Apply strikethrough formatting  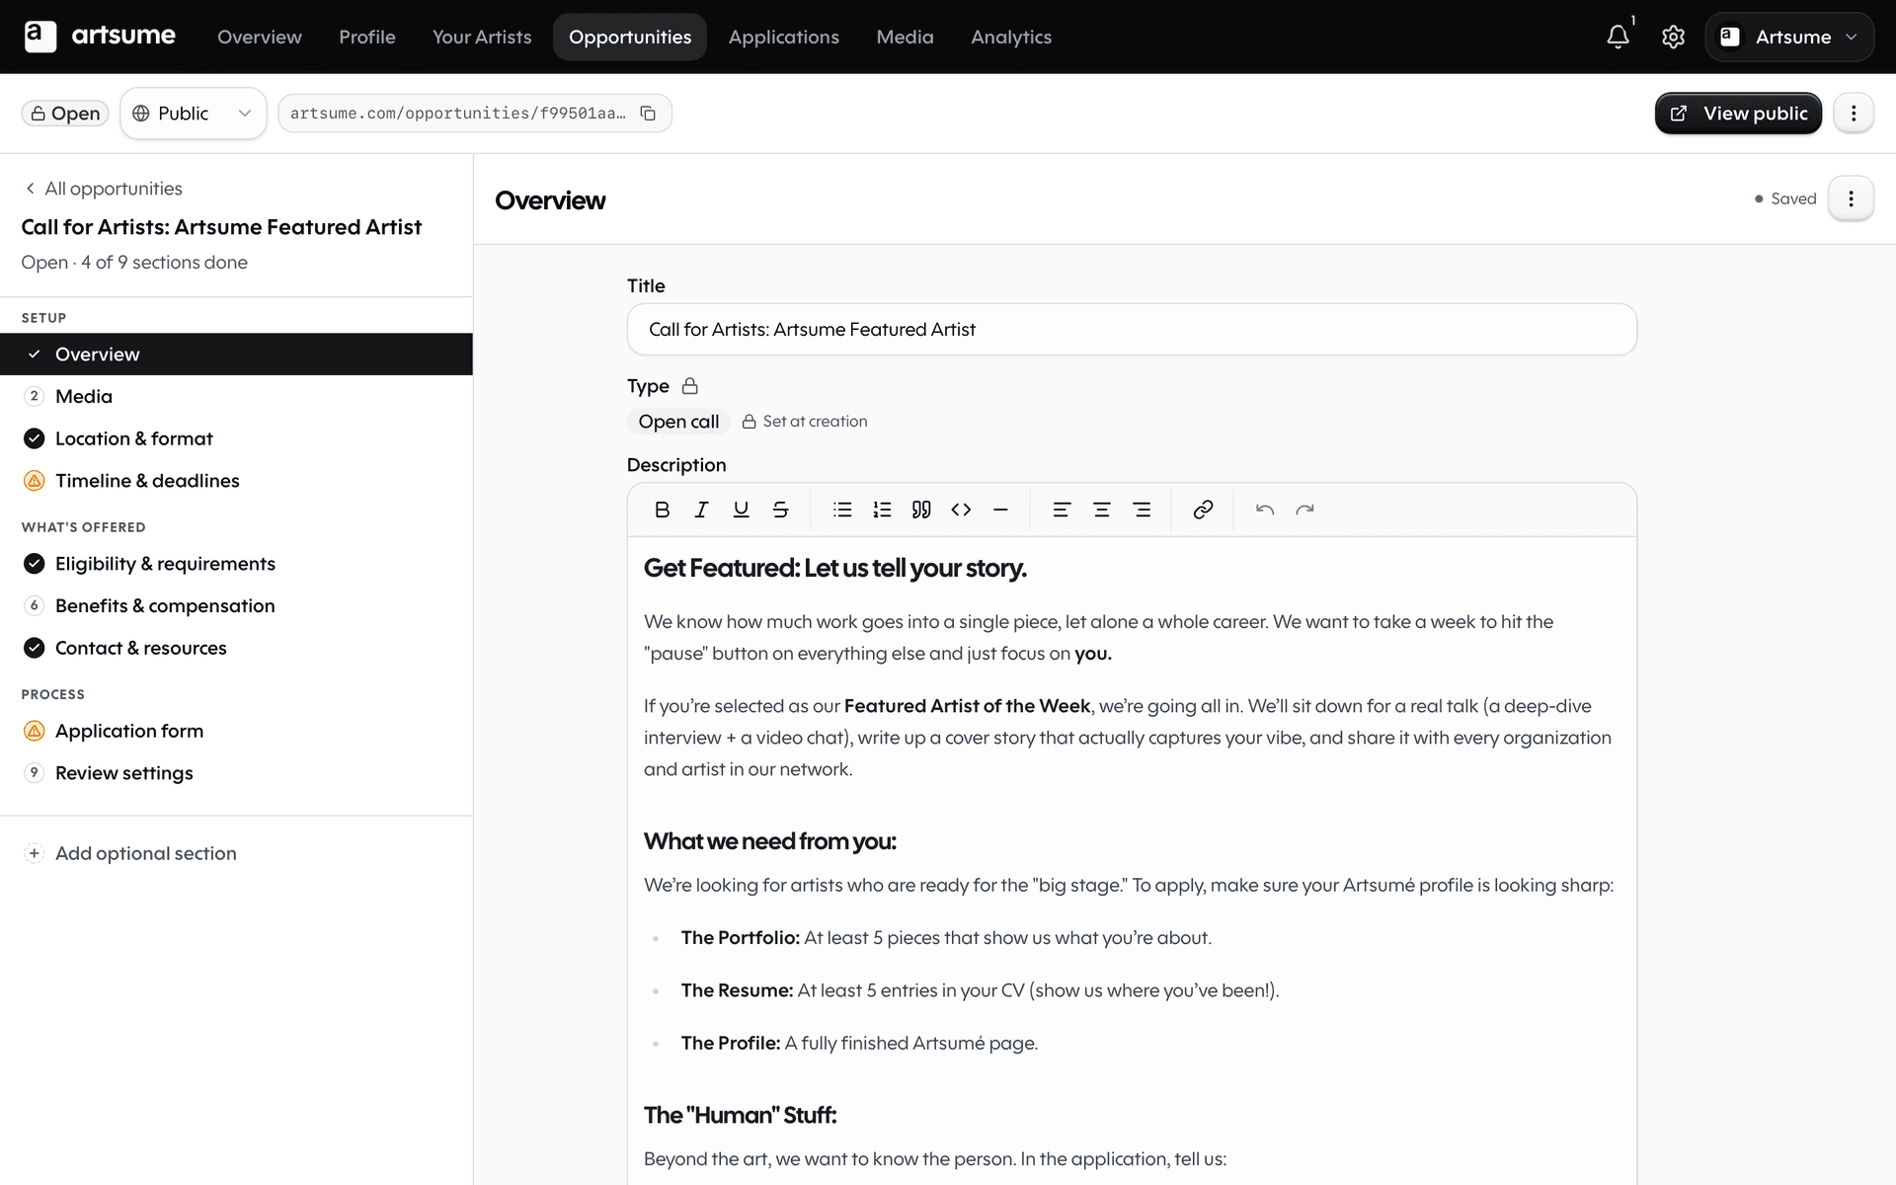click(780, 510)
